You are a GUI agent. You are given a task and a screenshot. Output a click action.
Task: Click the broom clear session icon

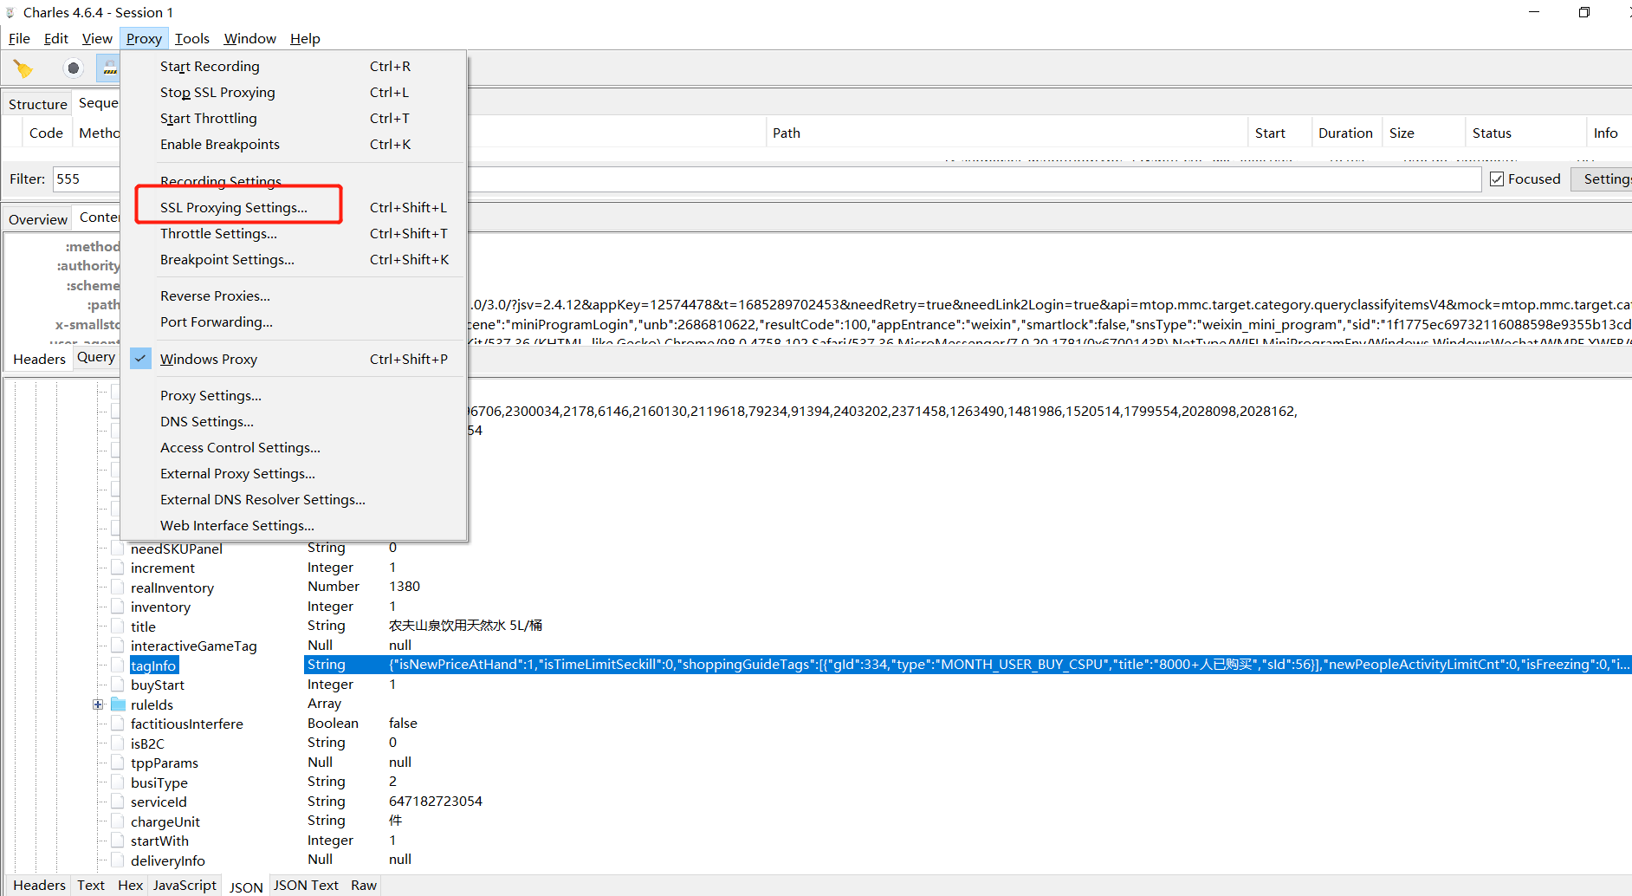coord(23,68)
